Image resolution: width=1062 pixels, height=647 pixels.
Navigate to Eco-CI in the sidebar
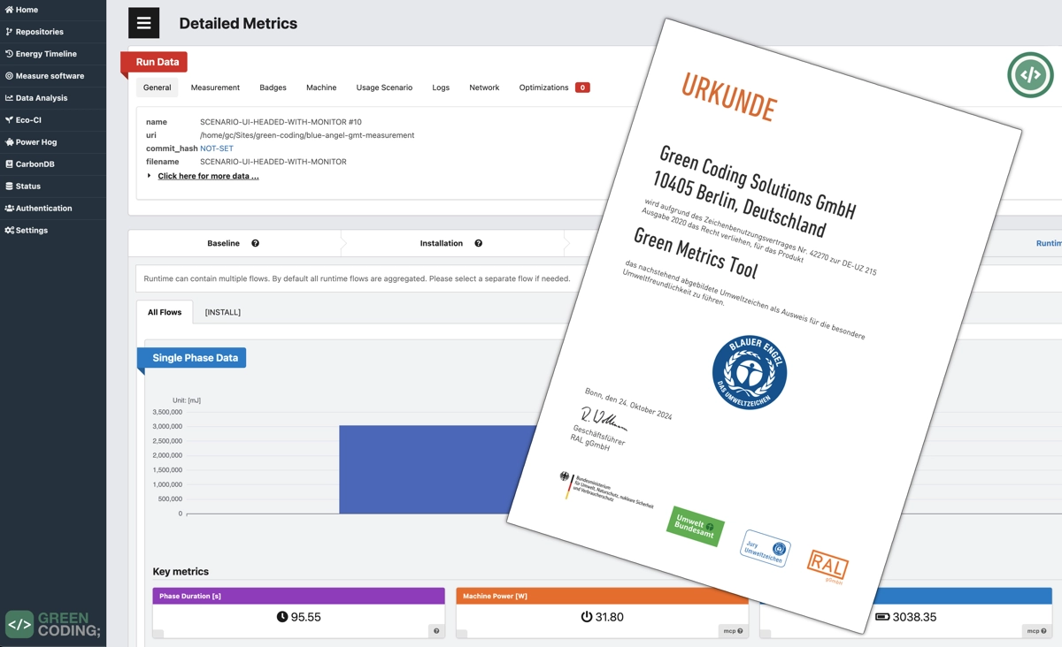pos(23,120)
